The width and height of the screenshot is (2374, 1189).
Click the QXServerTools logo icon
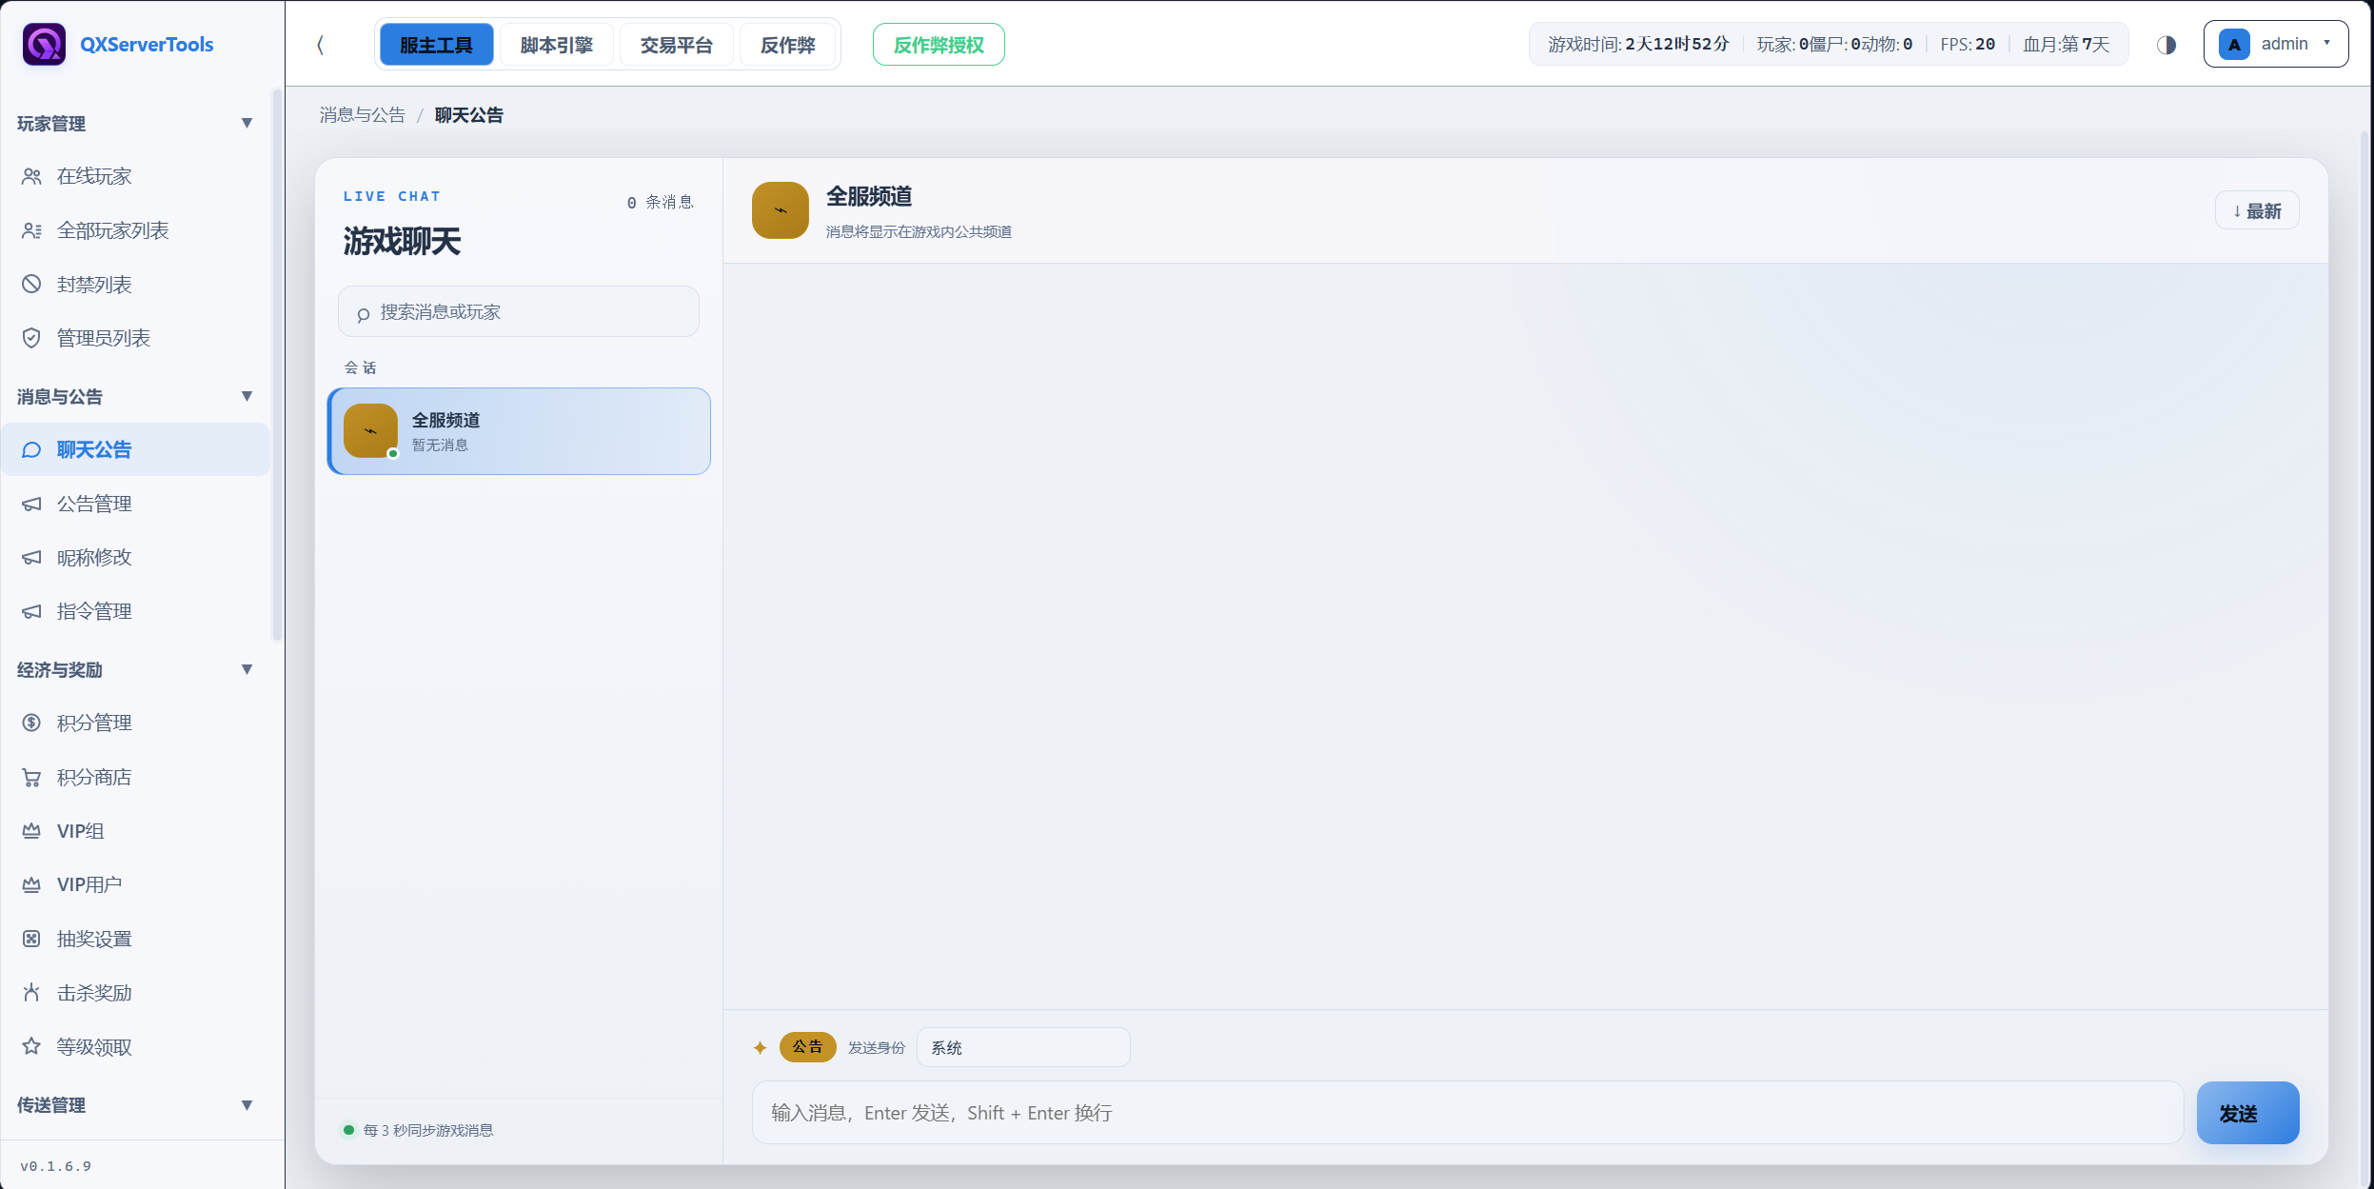pyautogui.click(x=44, y=44)
